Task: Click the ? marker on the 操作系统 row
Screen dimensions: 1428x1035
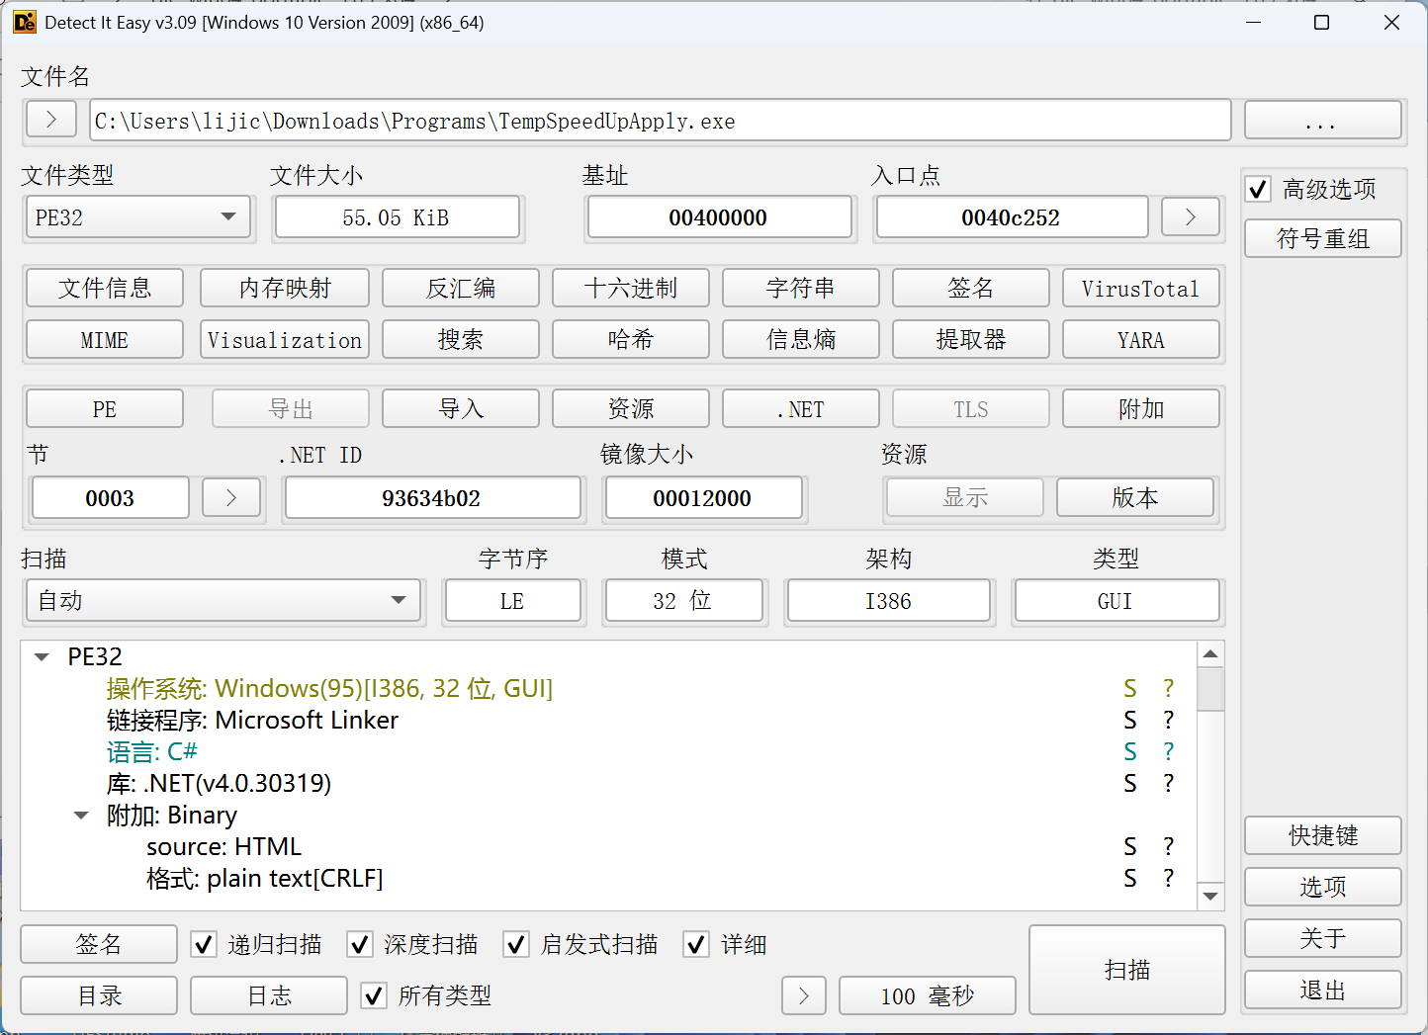Action: click(x=1168, y=688)
